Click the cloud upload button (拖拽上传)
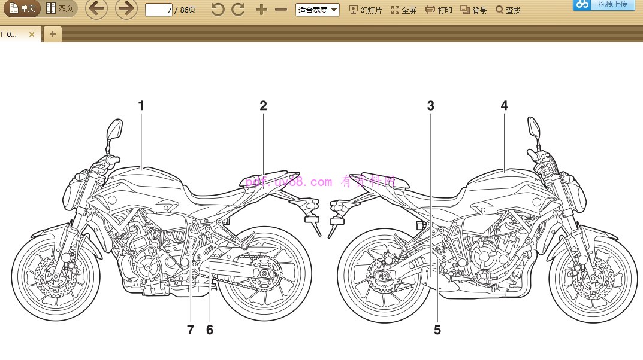This screenshot has height=360, width=643. (x=603, y=5)
